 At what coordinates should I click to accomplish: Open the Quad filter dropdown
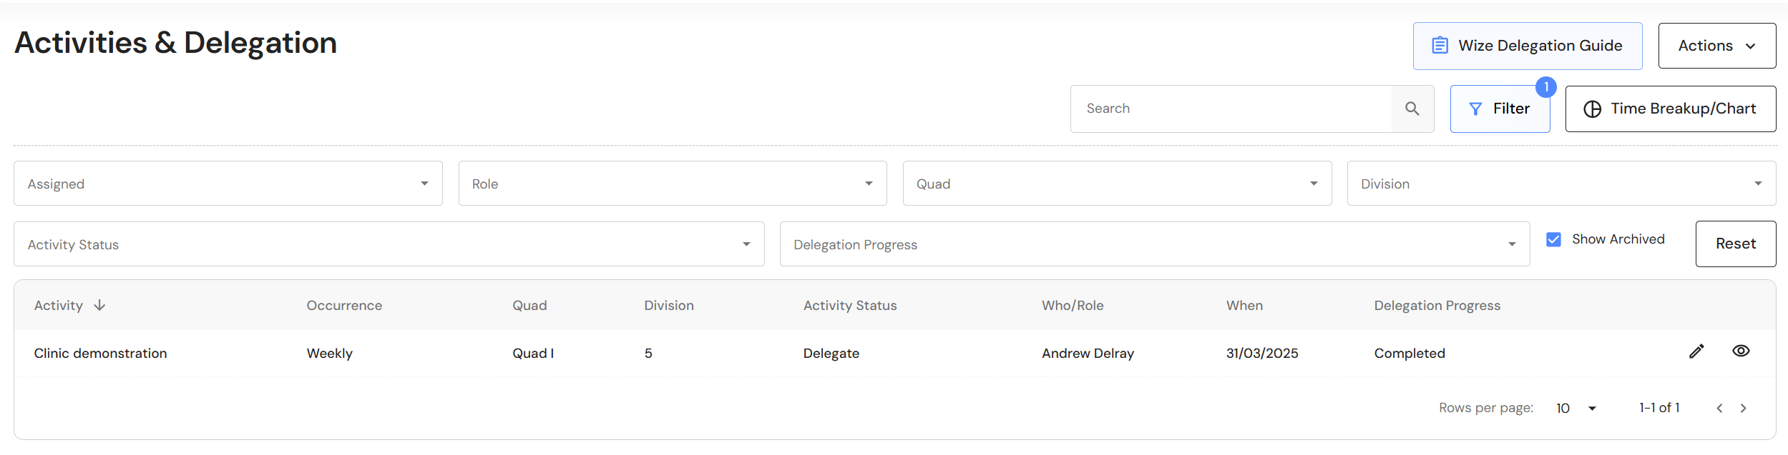click(x=1116, y=184)
